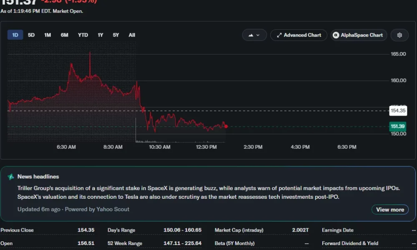Click the 165.00 price axis label
Image resolution: width=417 pixels, height=250 pixels.
(x=398, y=54)
